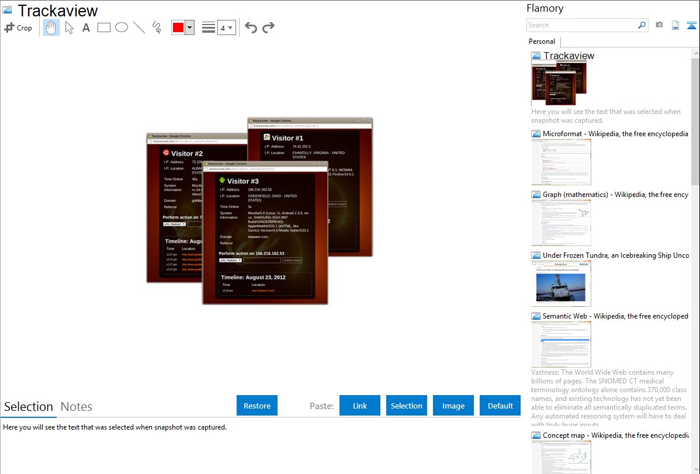Viewport: 700px width, 474px height.
Task: Click the Flamory search field
Action: click(x=582, y=25)
